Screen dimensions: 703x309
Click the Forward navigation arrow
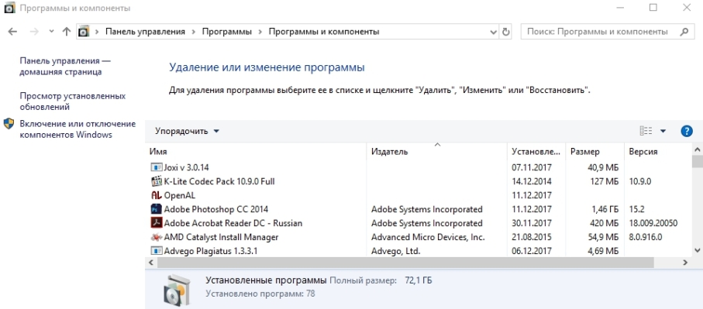34,32
